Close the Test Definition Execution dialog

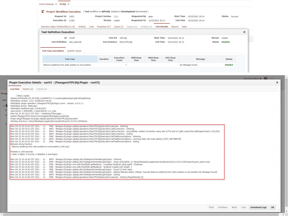[244, 32]
